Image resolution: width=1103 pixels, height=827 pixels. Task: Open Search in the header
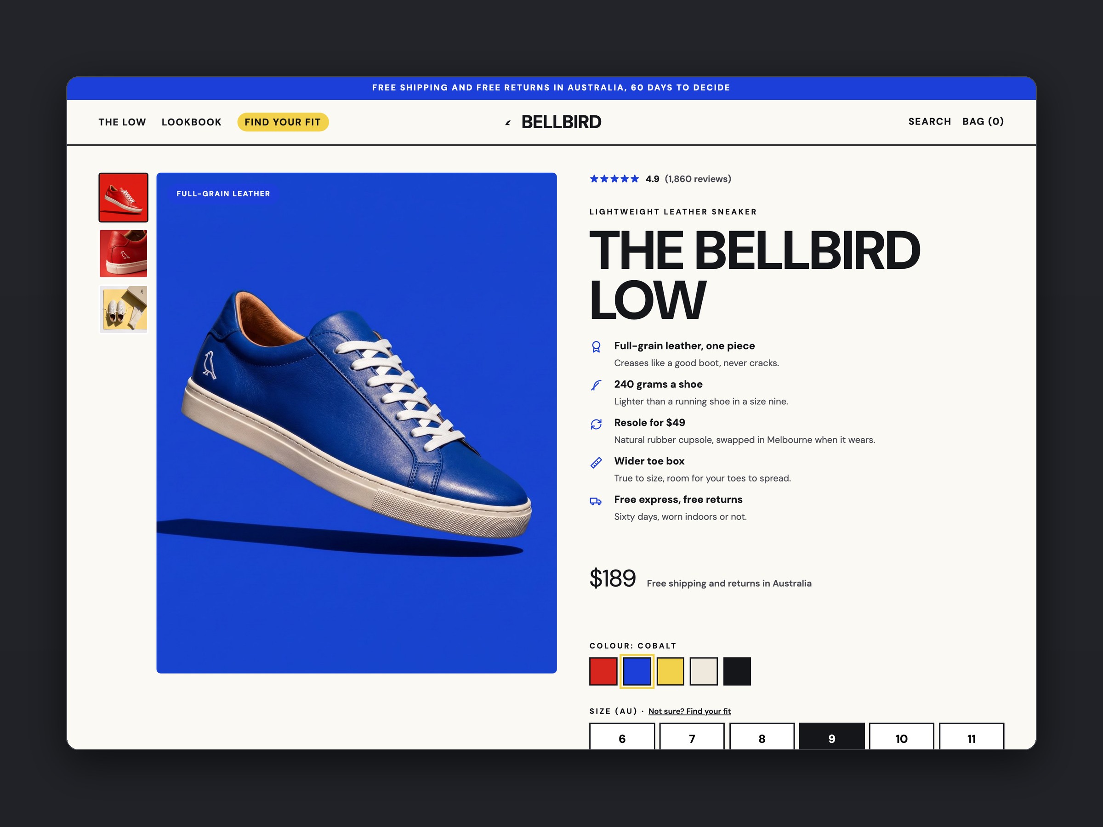tap(929, 122)
